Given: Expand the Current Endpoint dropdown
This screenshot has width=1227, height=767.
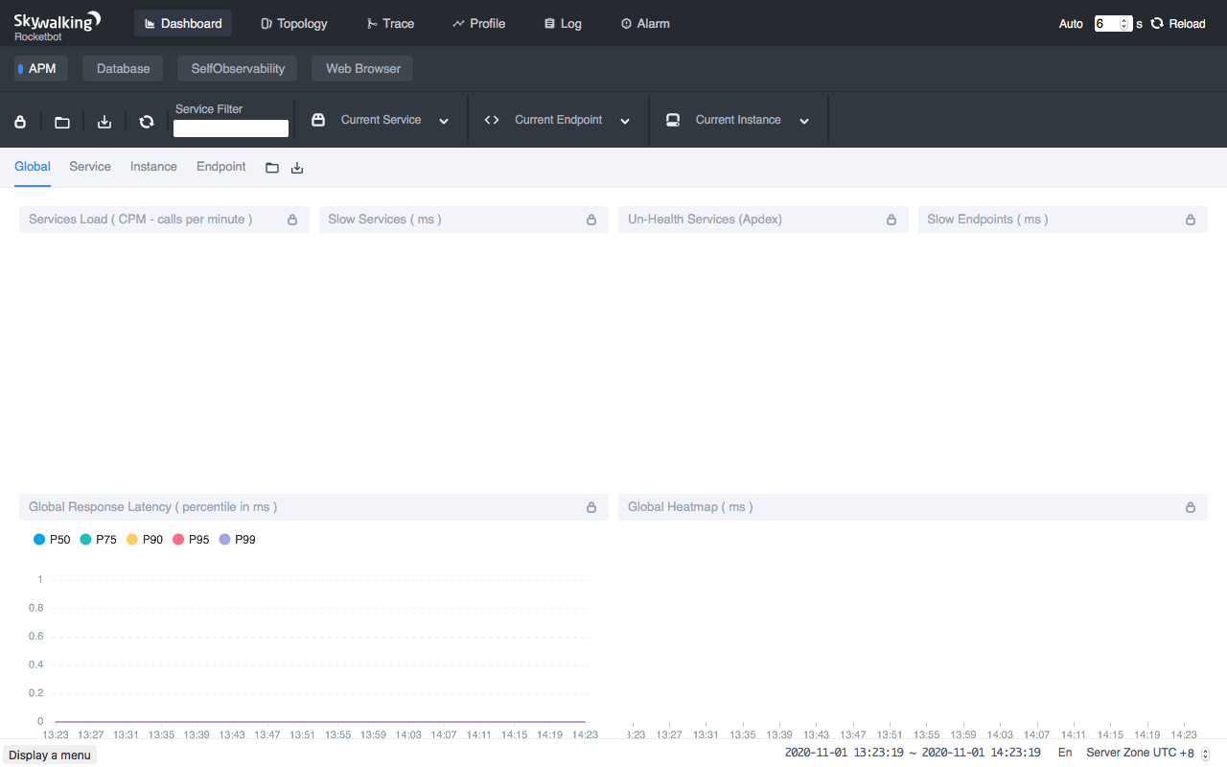Looking at the screenshot, I should tap(625, 122).
